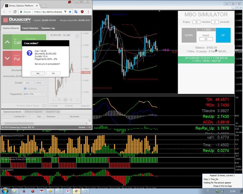Click the Direzione column header

click(51, 116)
